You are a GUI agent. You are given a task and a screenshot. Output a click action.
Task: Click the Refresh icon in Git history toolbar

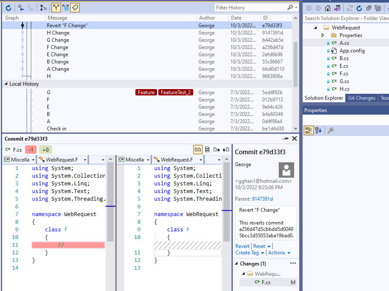[8, 8]
